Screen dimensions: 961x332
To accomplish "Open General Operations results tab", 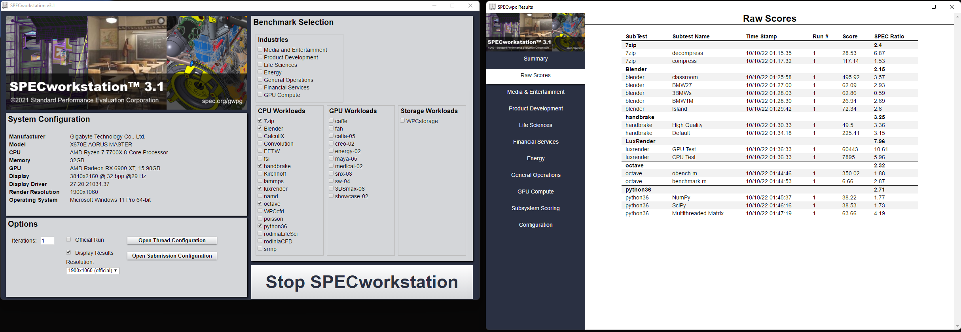I will pos(535,175).
